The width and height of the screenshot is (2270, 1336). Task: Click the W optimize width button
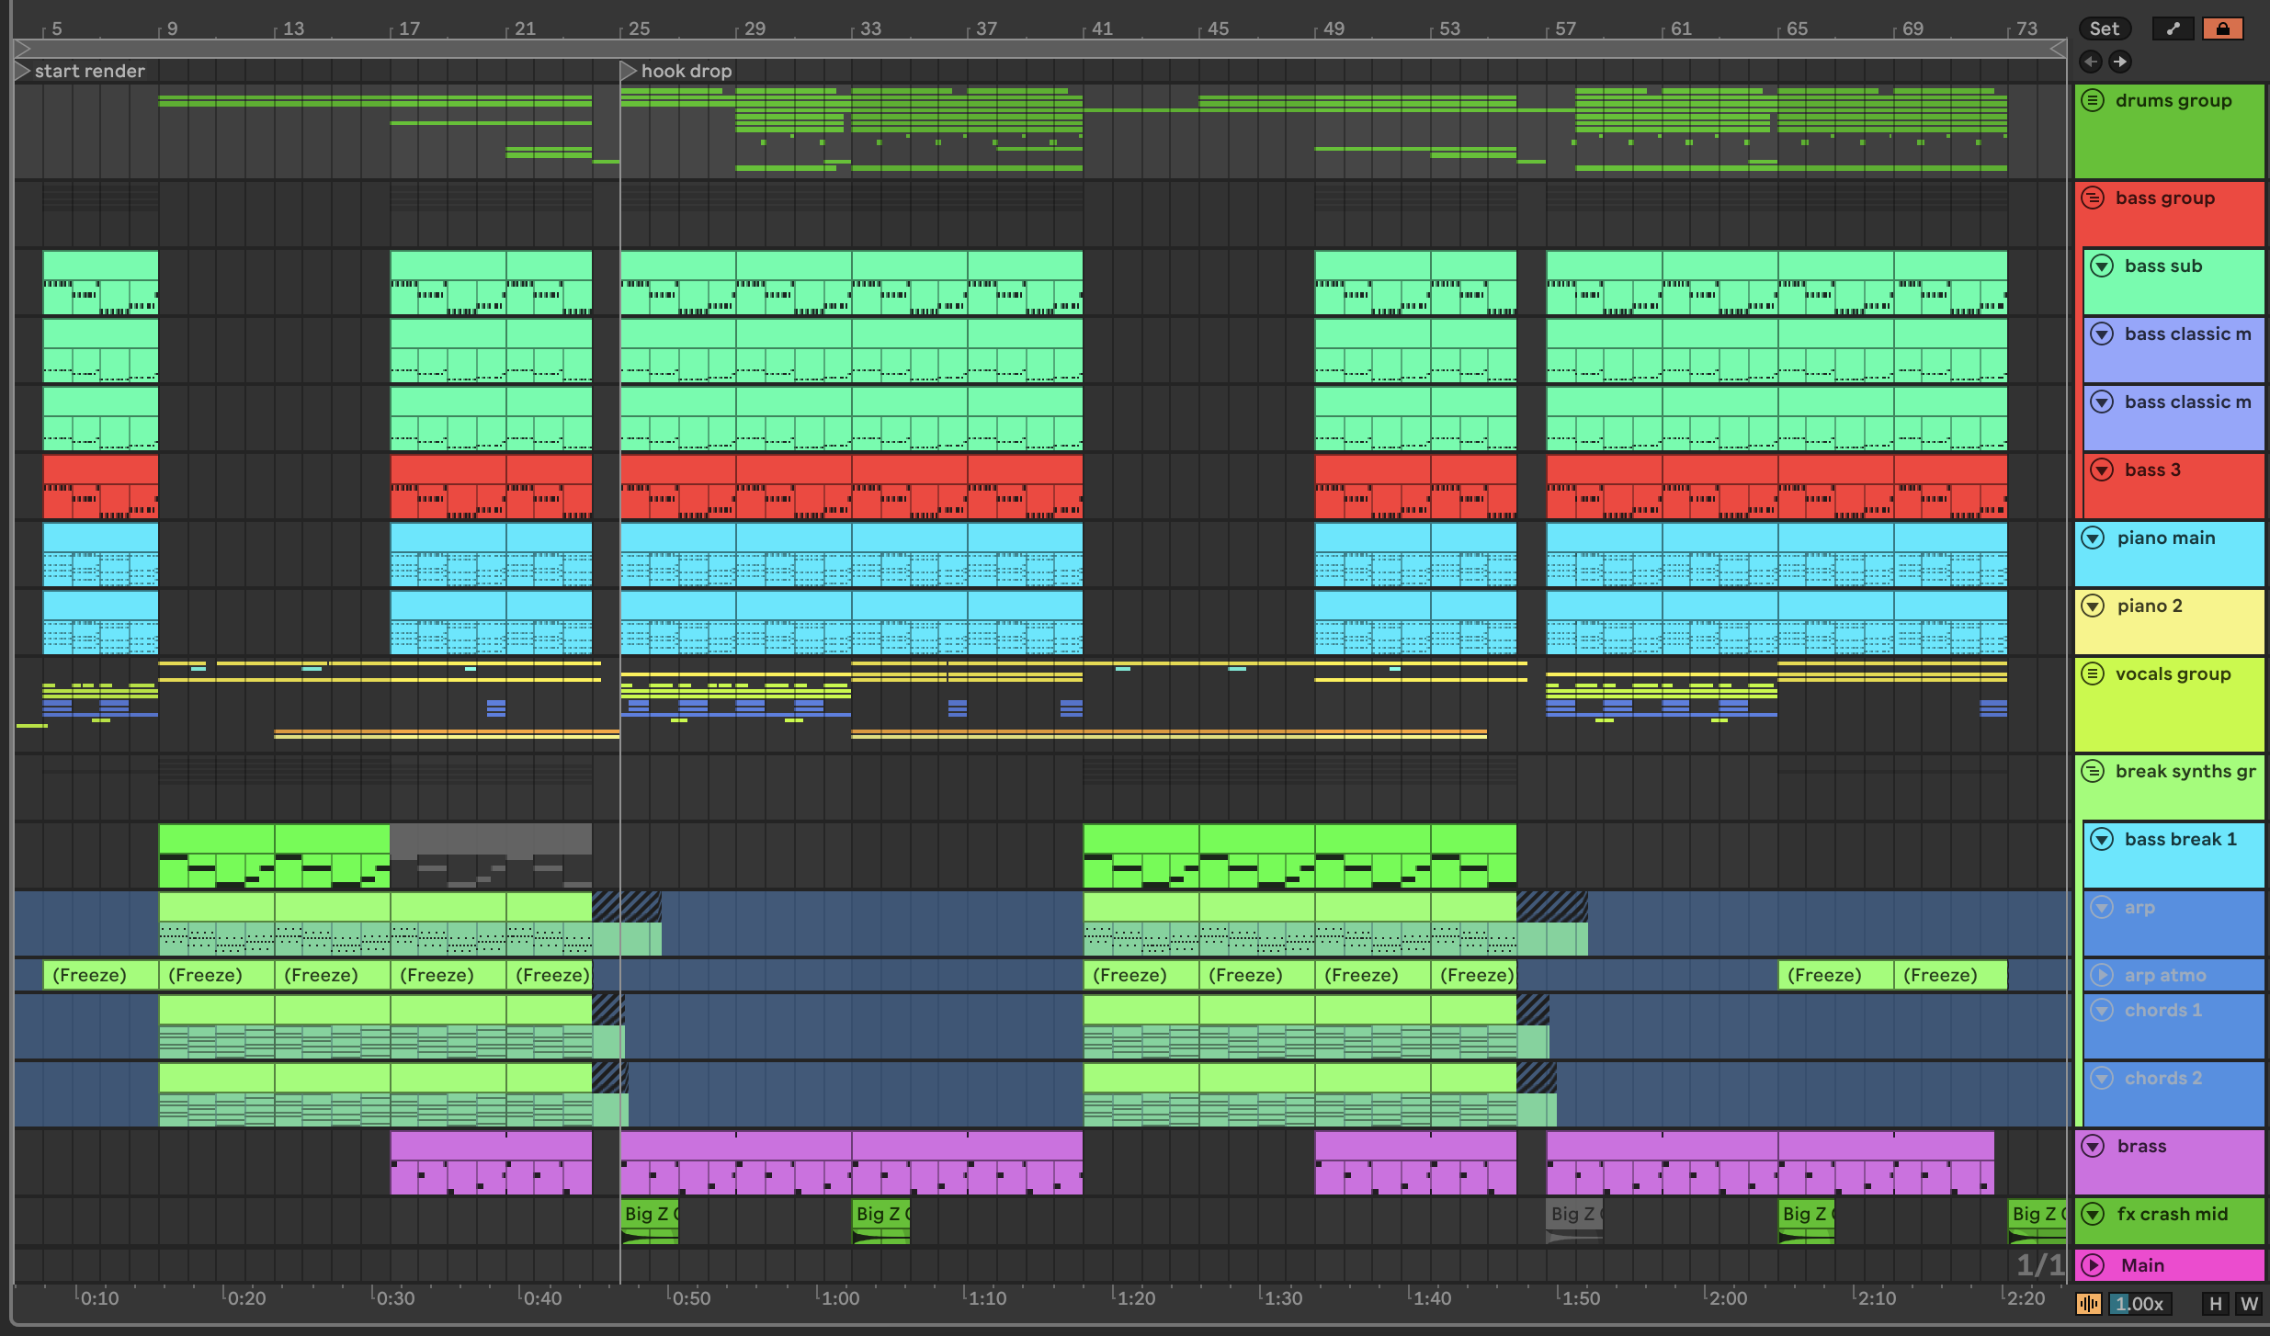pyautogui.click(x=2249, y=1304)
